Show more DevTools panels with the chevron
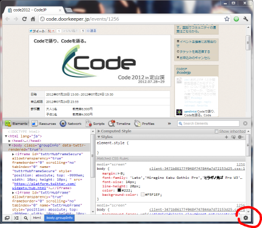262x228 pixels. pyautogui.click(x=169, y=124)
